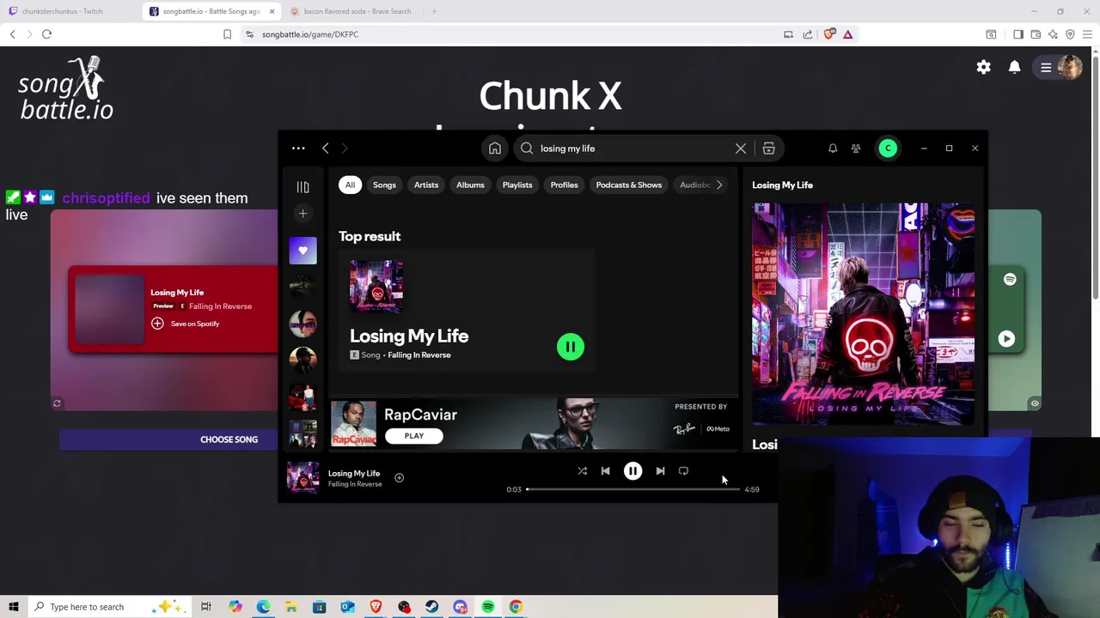Screen dimensions: 1100x618
Task: Switch to the Twitch chunksterchunkus tab
Action: point(63,11)
